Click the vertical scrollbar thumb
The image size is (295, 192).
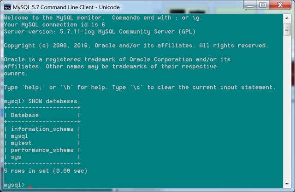click(287, 29)
